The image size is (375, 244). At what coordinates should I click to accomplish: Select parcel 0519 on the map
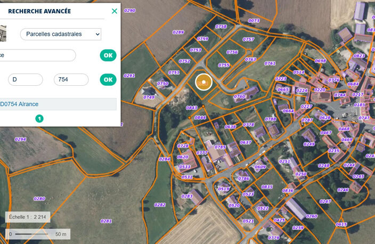pos(224,189)
